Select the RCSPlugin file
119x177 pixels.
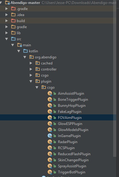(66, 148)
